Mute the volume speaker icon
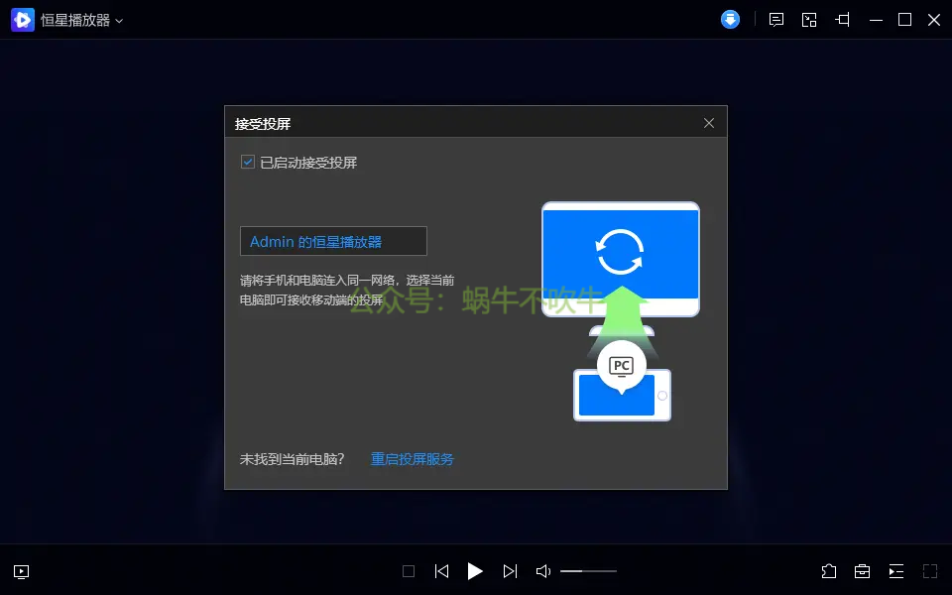This screenshot has height=595, width=952. click(x=542, y=571)
